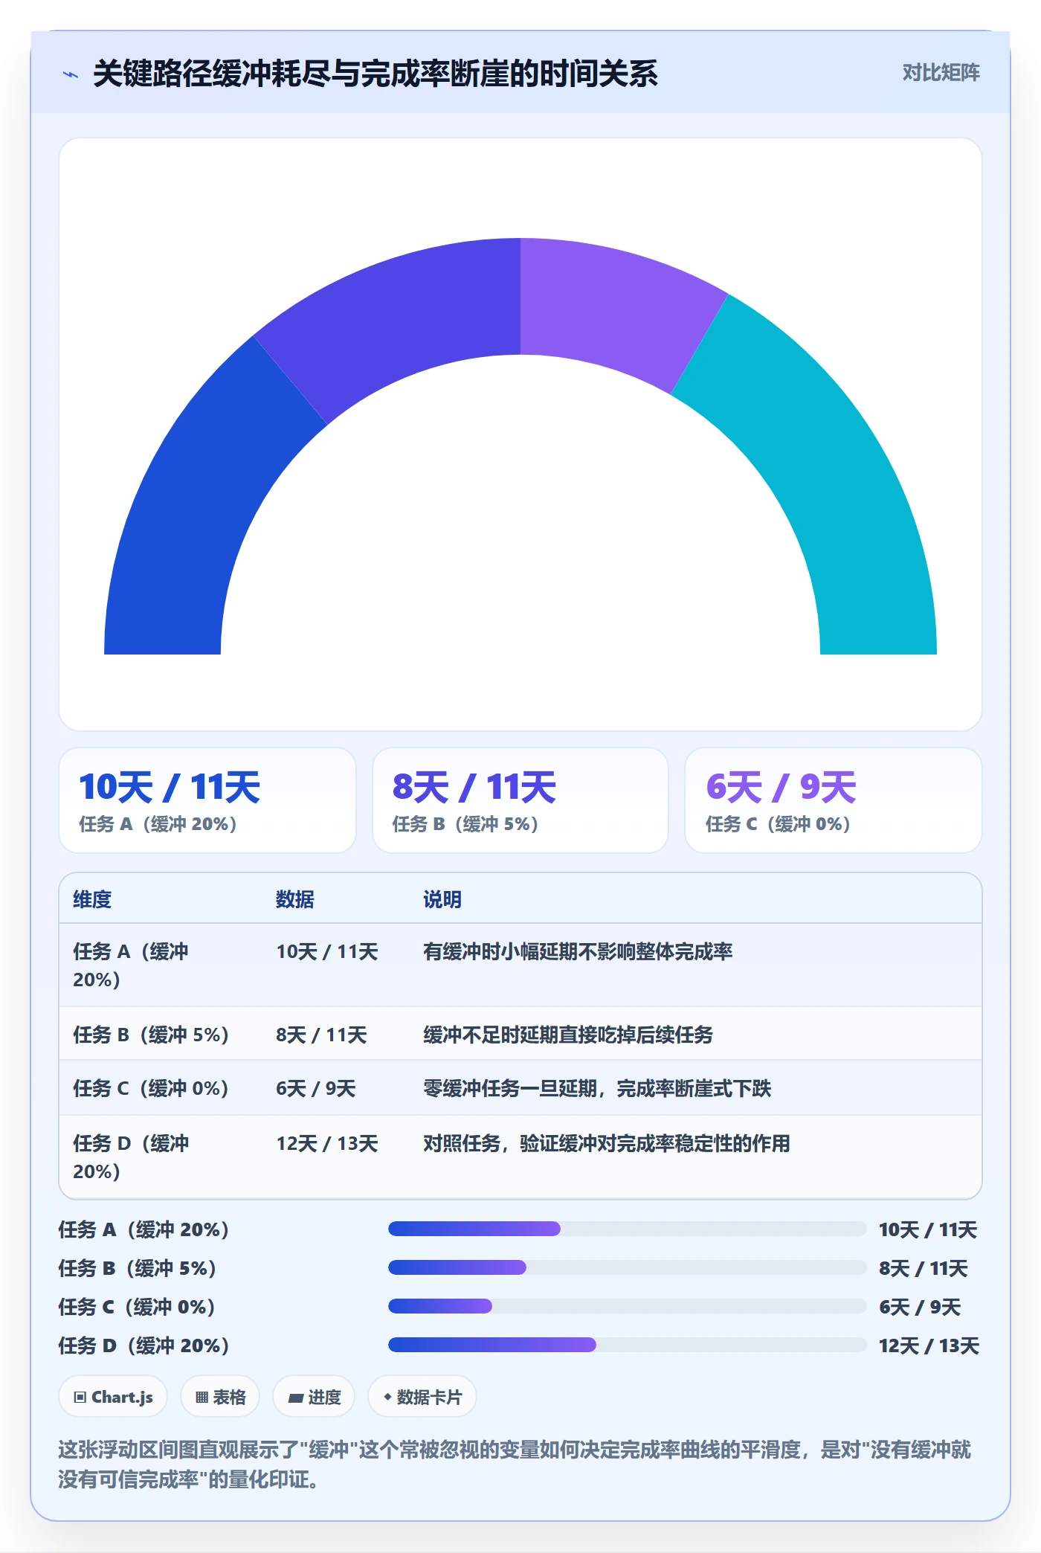Click the title 关键路径缓冲耗尽与完成率断崖的时间关系

coord(375,74)
